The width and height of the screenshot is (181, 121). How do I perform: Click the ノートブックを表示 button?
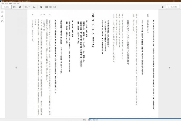point(173,7)
